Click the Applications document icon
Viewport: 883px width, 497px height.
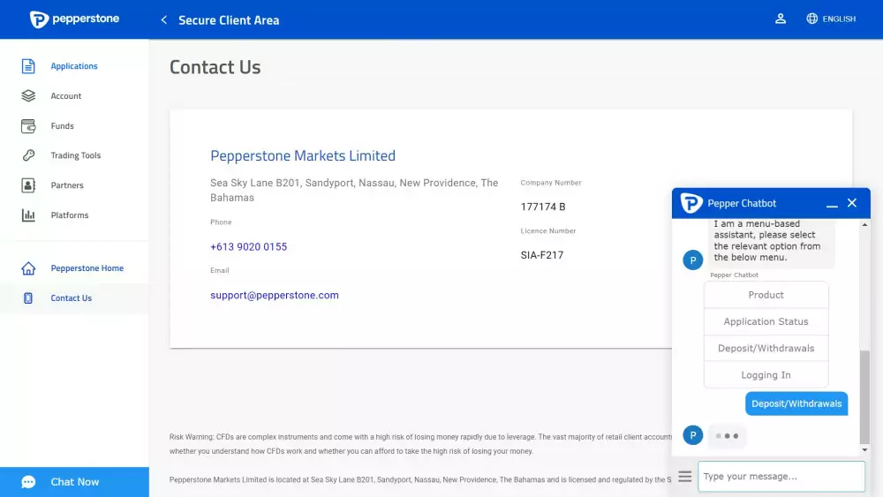click(x=28, y=66)
